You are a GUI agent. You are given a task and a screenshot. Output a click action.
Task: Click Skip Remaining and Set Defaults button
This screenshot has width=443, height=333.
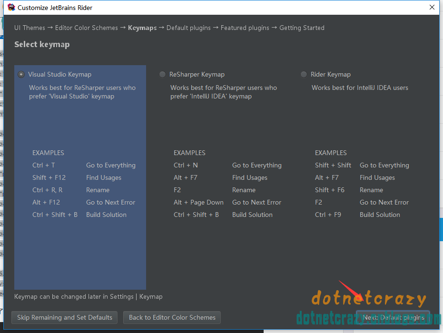64,317
